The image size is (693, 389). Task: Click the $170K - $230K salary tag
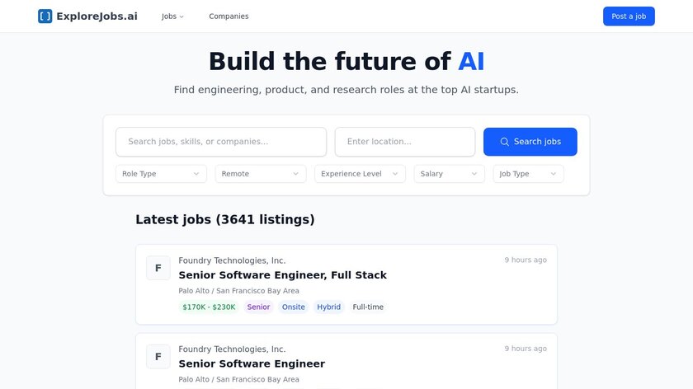209,307
